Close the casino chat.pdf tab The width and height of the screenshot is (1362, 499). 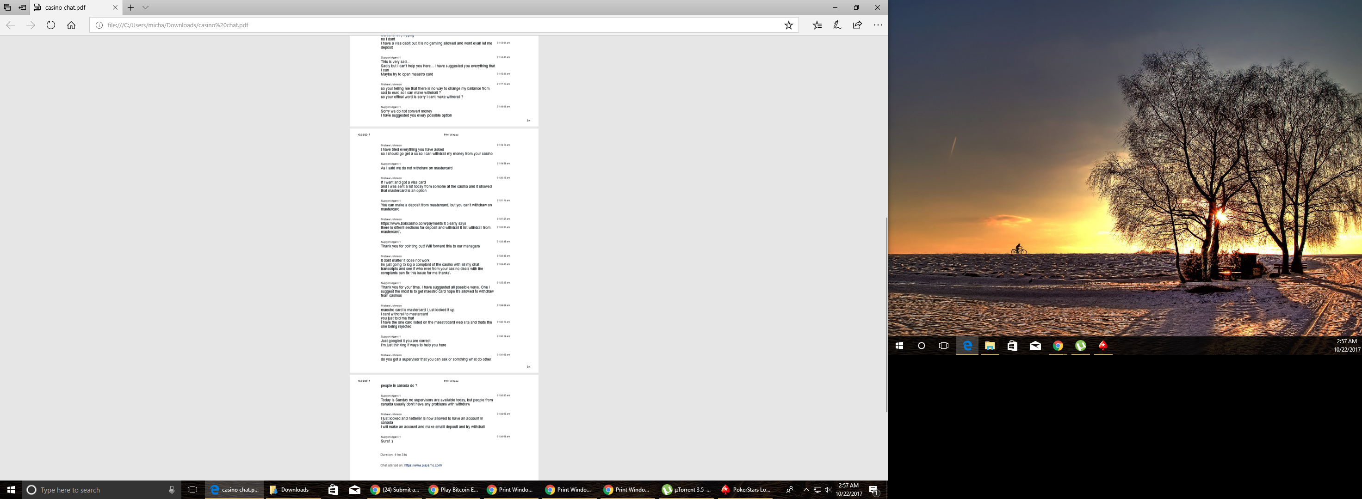click(x=115, y=7)
